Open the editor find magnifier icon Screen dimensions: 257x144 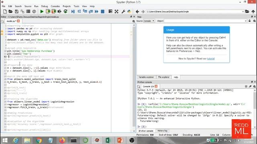pos(134,21)
